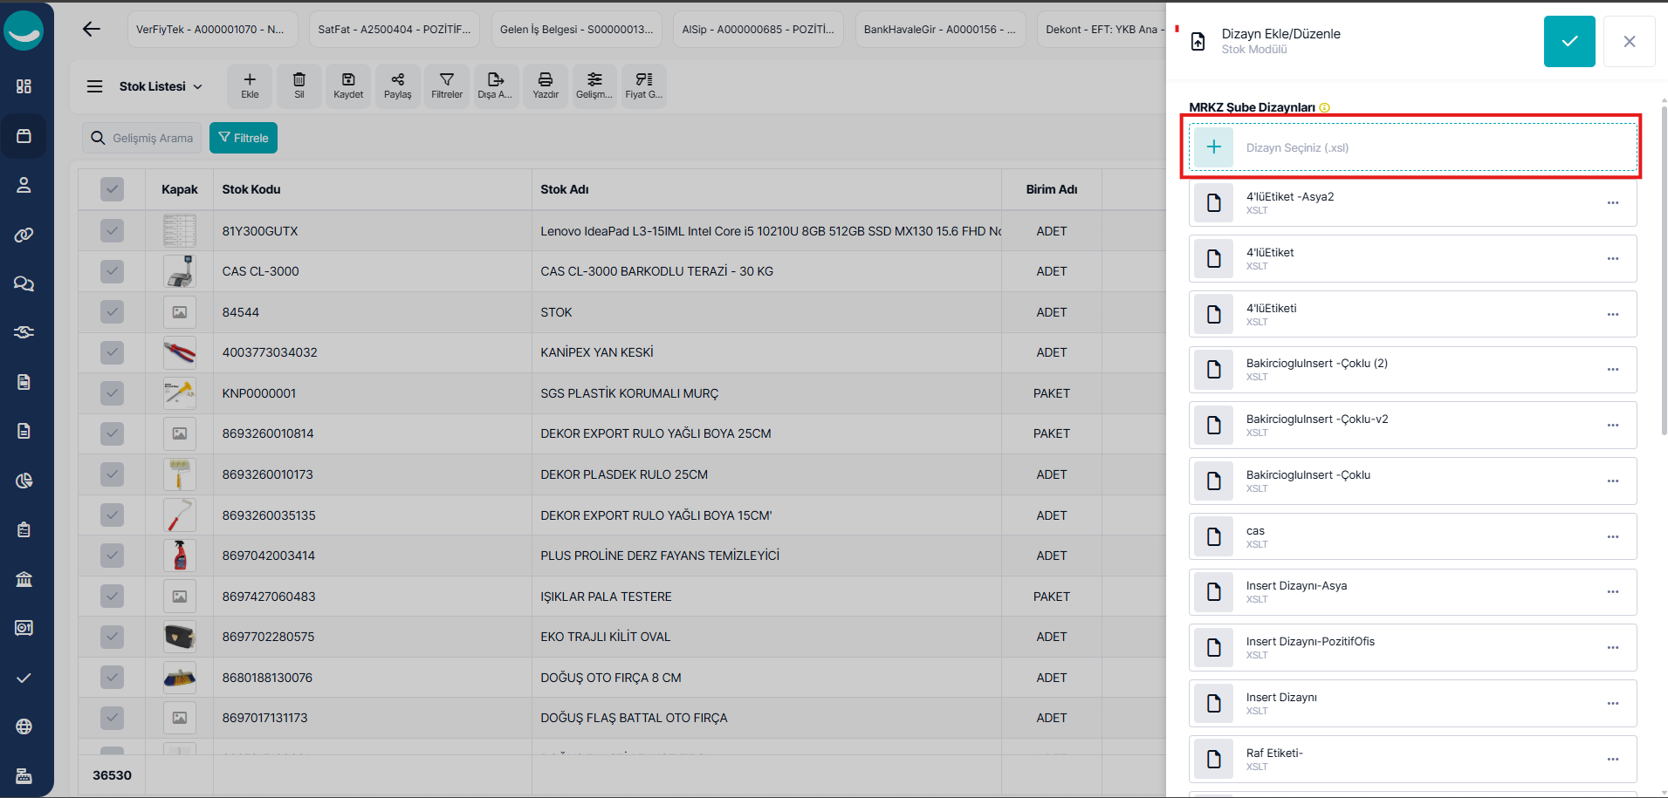
Task: Open the Filtreler funnel icon
Action: point(446,85)
